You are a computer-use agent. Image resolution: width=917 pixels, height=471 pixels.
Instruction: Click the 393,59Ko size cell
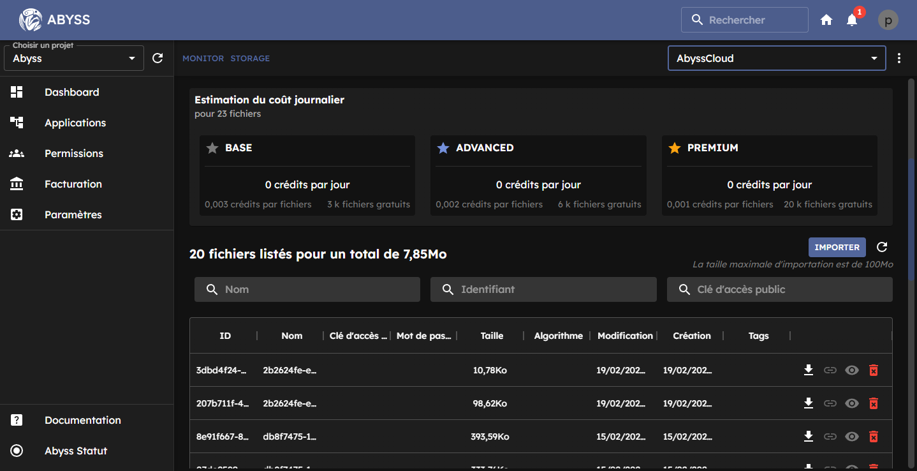click(490, 437)
